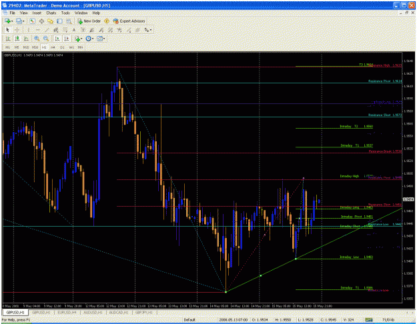Click the connection status bars icon
The image size is (417, 324).
tap(369, 320)
